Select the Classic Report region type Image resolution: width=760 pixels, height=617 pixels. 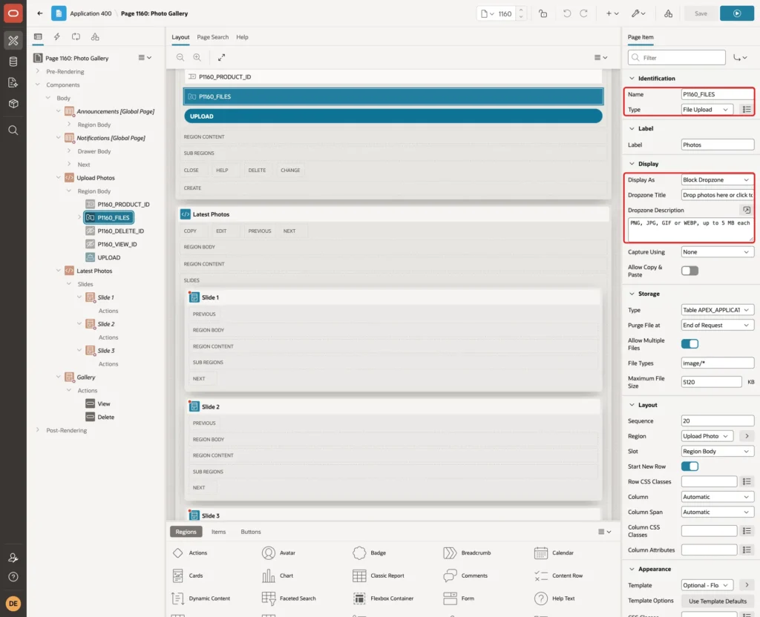tap(379, 575)
